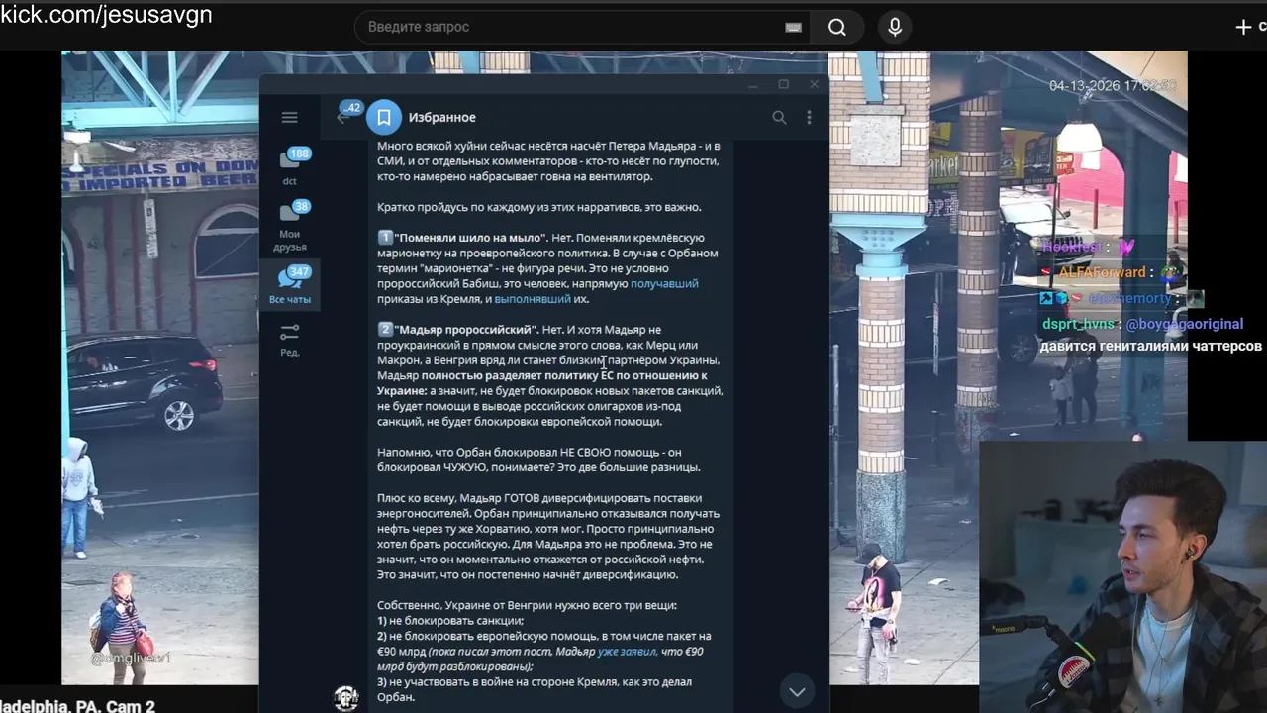Open the Ред. folder editor
Viewport: 1267px width, 713px height.
pos(290,340)
